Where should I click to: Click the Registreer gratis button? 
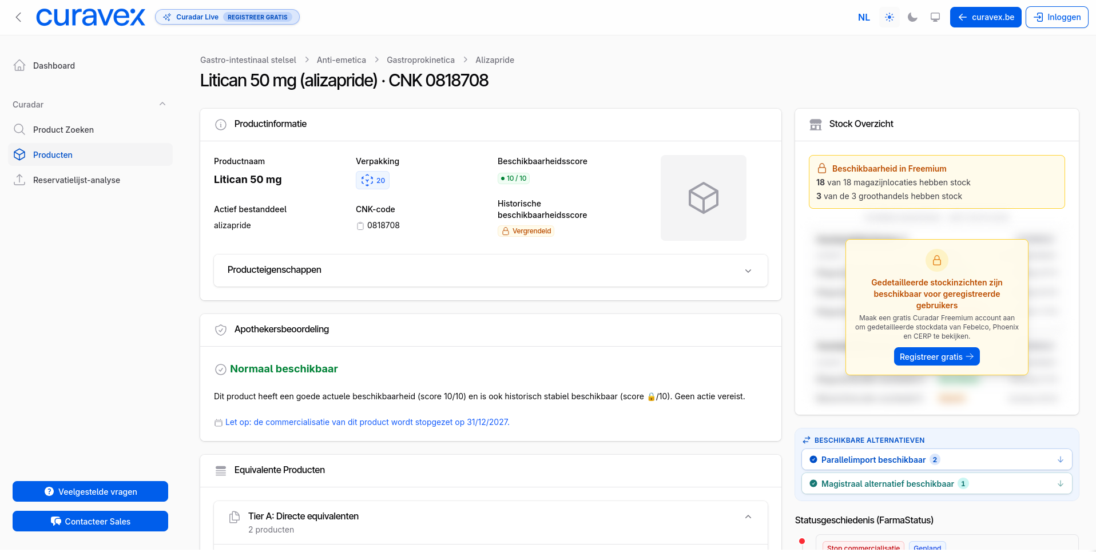937,356
